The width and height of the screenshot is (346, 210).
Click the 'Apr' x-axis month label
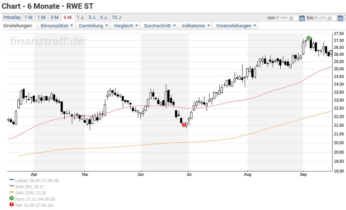point(34,174)
